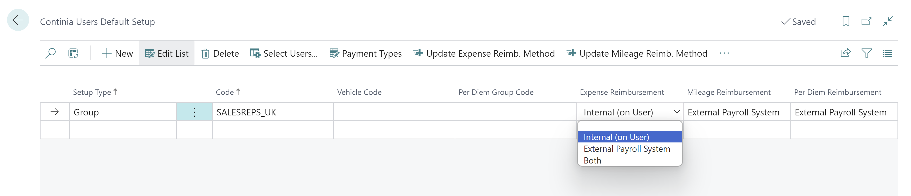Choose Both option
The width and height of the screenshot is (911, 196).
pos(629,160)
